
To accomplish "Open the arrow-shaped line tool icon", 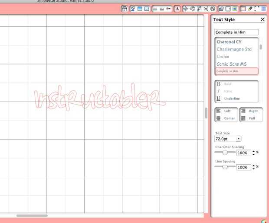I will coord(169,9).
